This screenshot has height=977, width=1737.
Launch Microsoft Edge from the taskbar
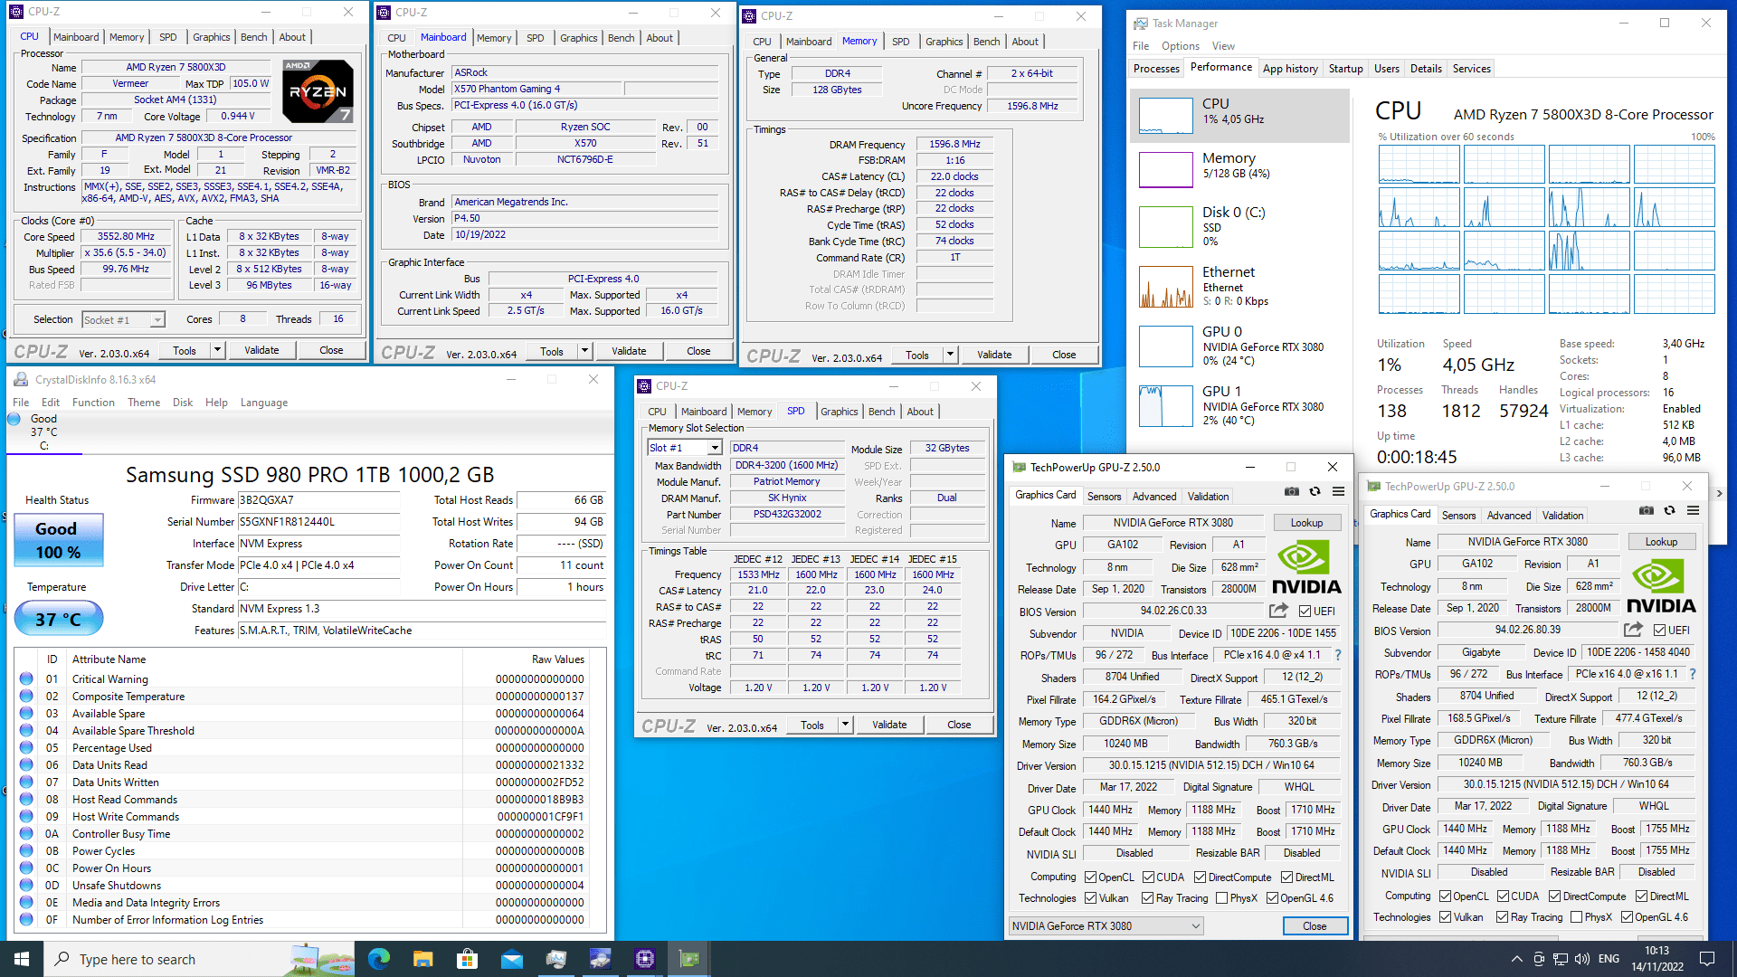tap(379, 959)
